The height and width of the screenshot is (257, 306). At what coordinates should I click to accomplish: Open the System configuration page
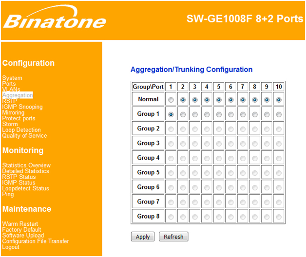12,78
